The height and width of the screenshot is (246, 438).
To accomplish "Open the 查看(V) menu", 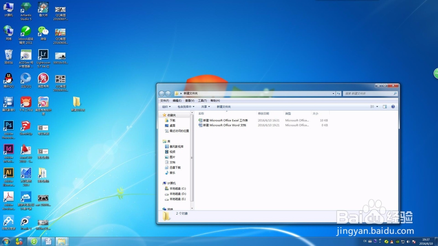I will [190, 100].
